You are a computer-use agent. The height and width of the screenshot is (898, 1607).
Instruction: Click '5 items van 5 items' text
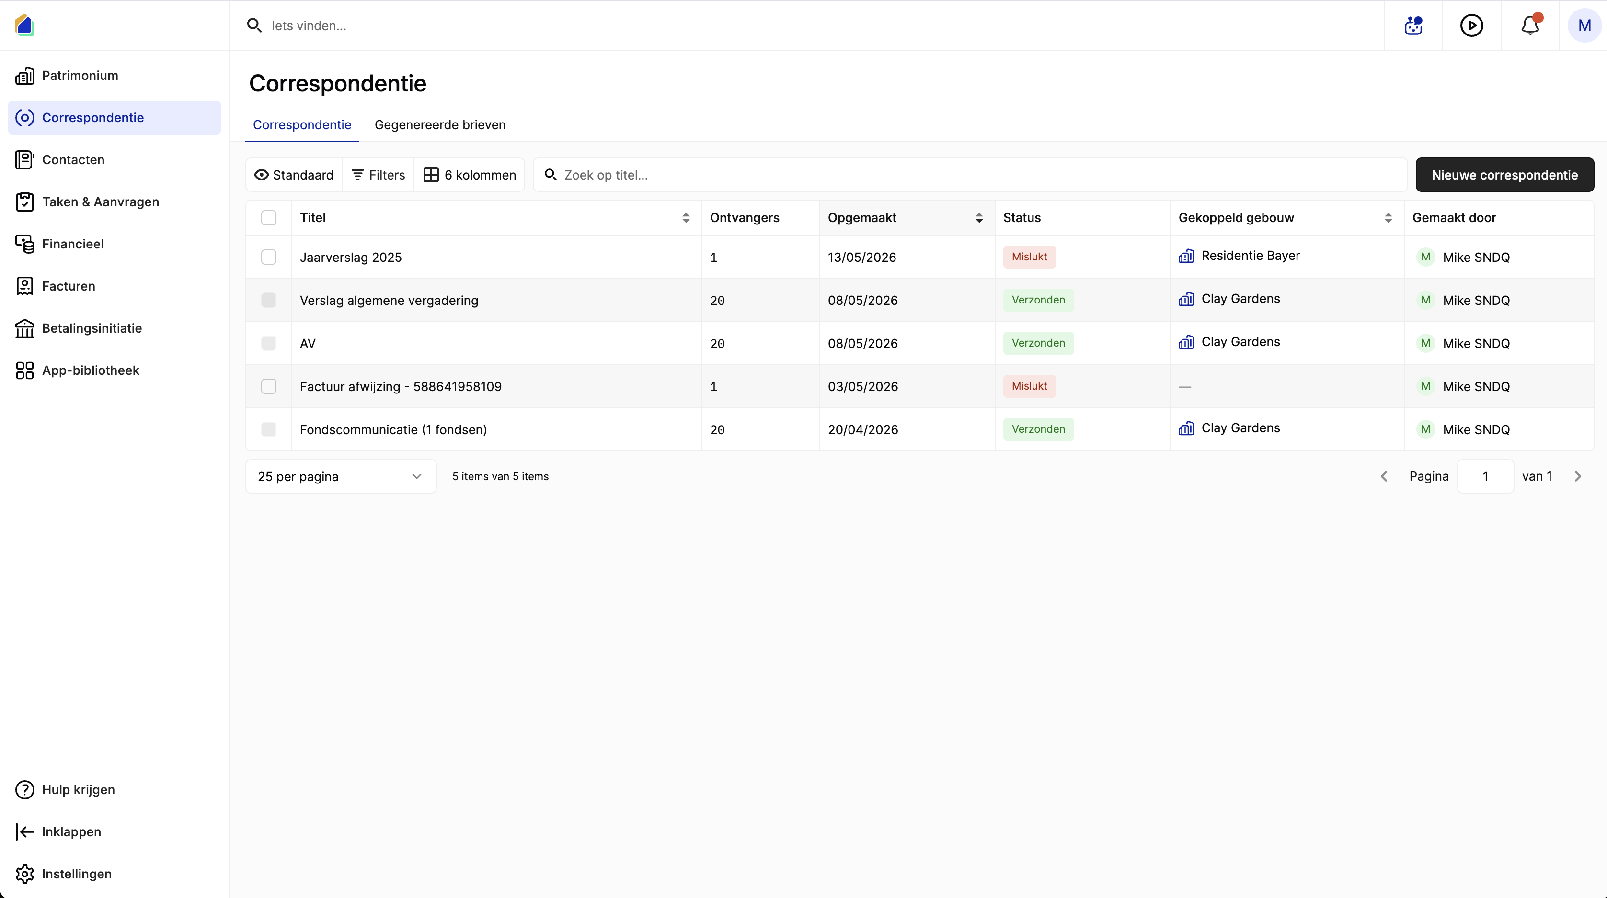(500, 476)
